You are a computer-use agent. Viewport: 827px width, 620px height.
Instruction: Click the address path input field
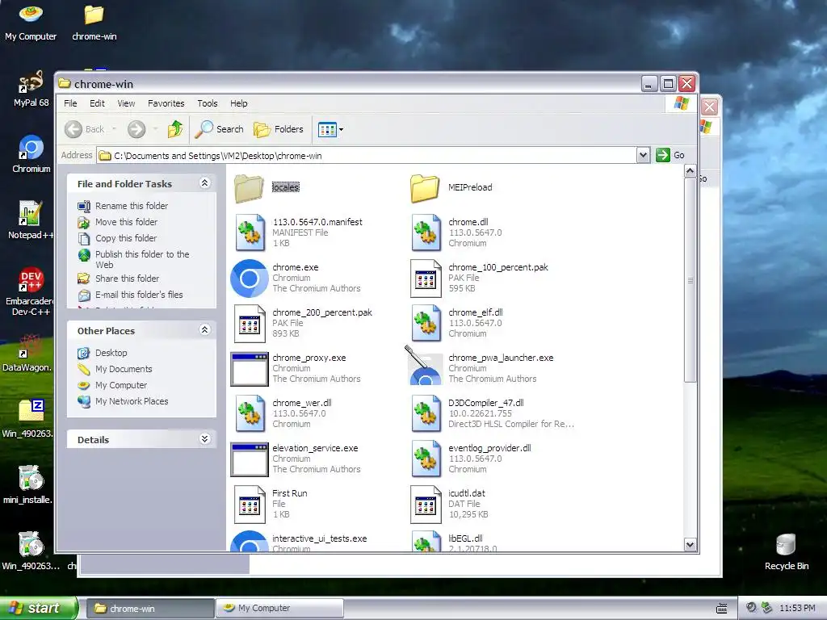[x=367, y=156]
